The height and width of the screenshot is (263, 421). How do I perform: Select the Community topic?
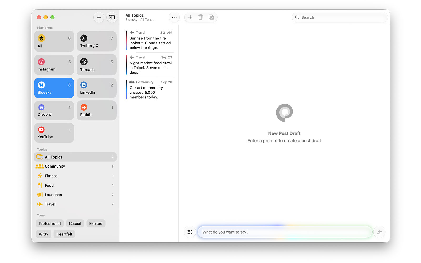tap(75, 166)
